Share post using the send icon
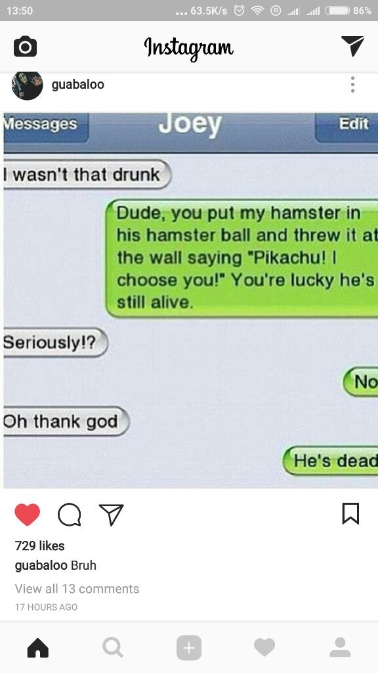The height and width of the screenshot is (673, 378). (x=112, y=514)
